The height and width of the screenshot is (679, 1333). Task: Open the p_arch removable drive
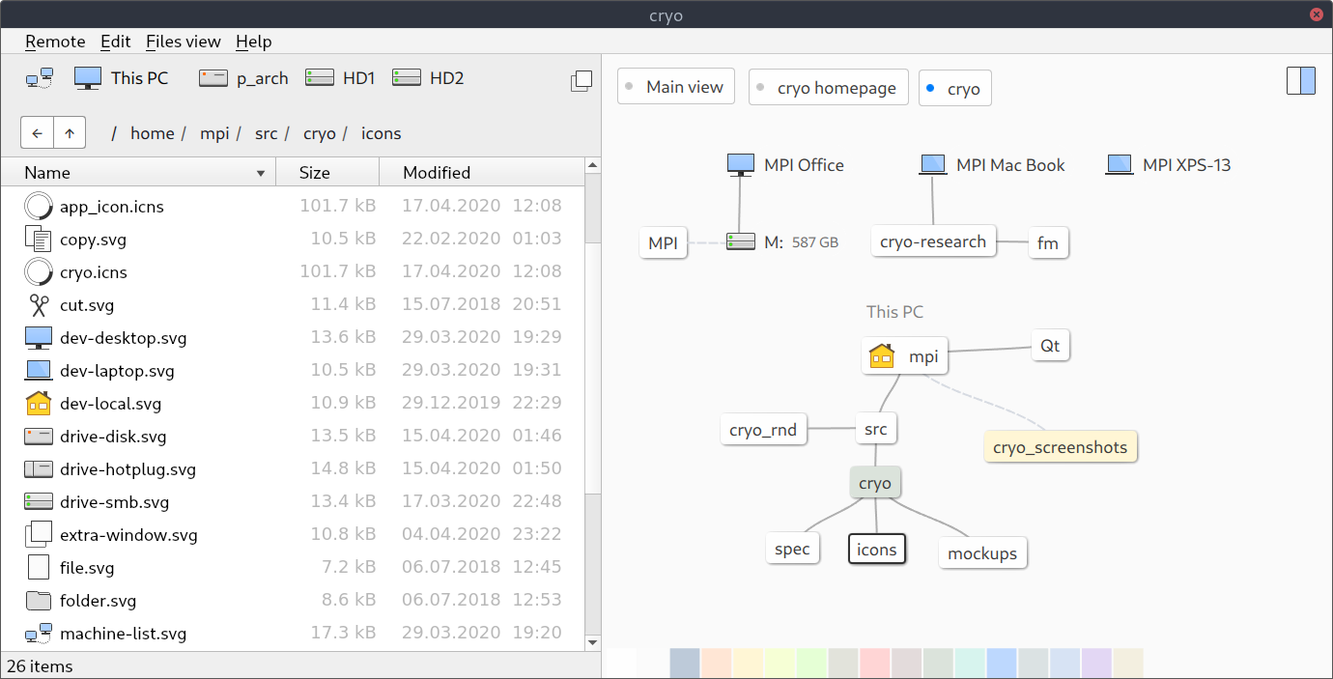pos(242,77)
